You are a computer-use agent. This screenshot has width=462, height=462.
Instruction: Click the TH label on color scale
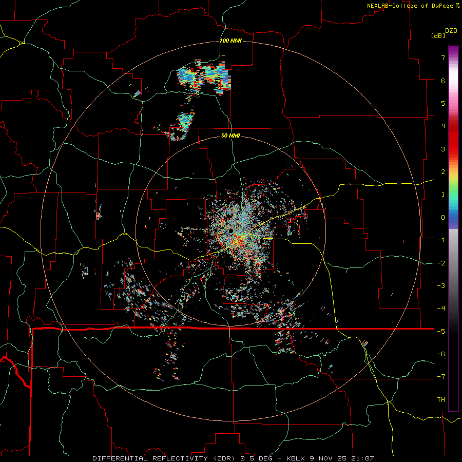click(441, 400)
